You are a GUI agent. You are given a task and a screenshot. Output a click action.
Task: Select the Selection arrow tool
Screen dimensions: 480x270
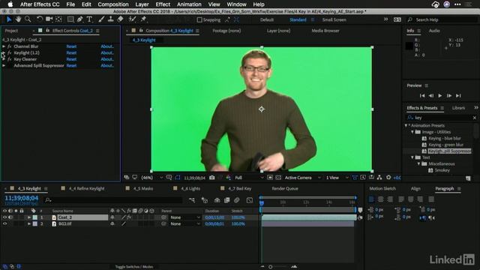tap(9, 19)
